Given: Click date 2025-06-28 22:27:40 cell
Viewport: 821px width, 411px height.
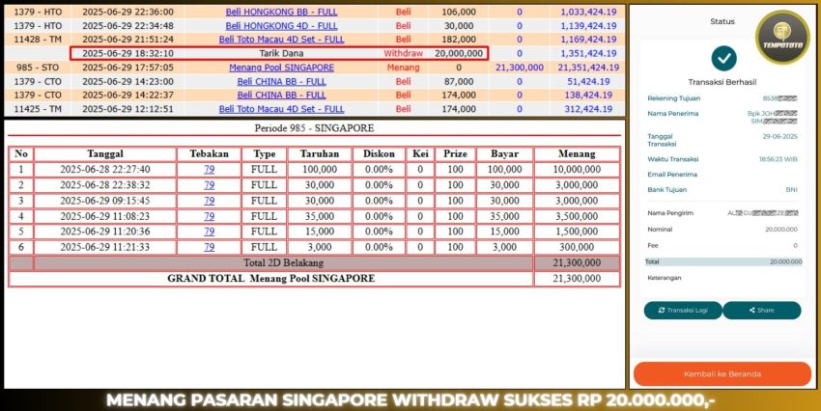Looking at the screenshot, I should point(105,170).
